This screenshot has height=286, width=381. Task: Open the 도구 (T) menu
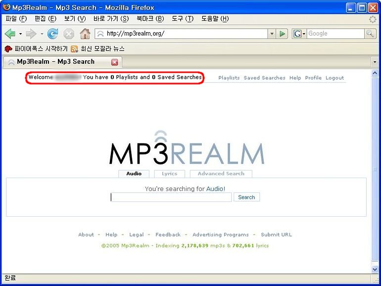pos(183,19)
